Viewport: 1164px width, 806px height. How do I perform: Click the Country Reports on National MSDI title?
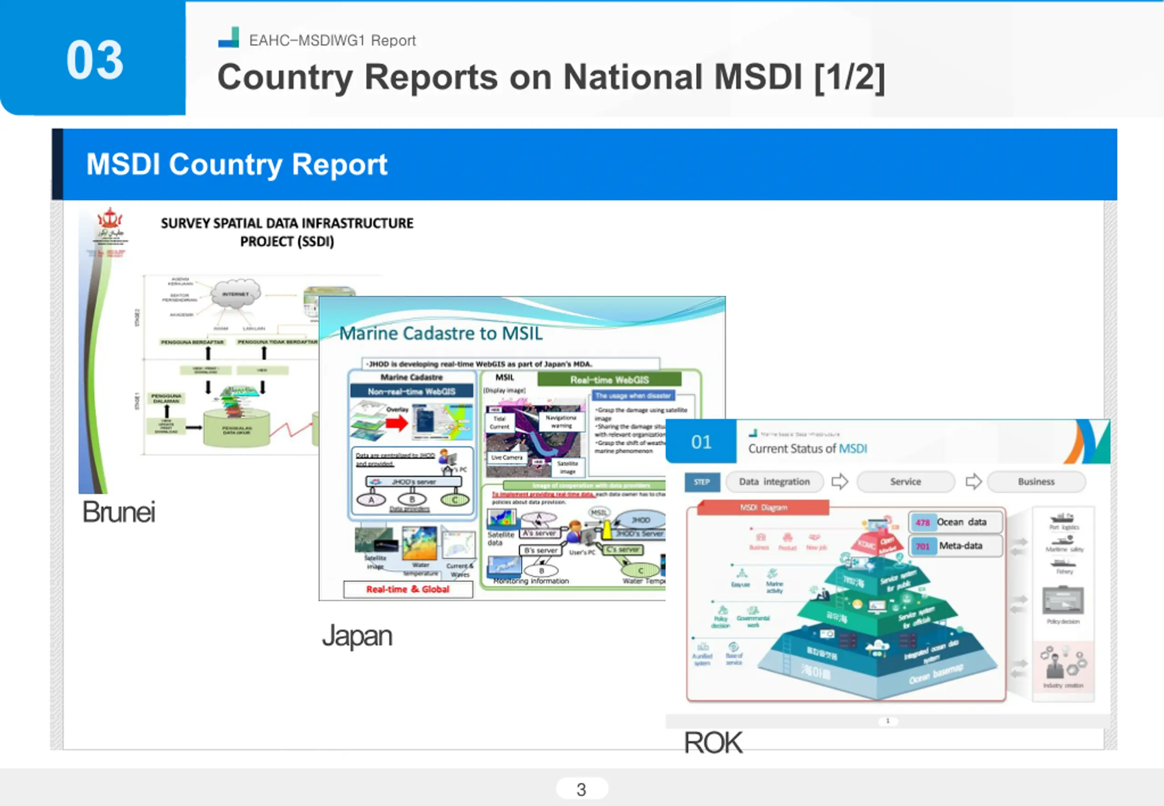click(551, 77)
